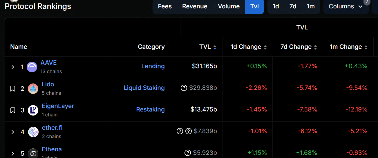Click the Lido droplet logo icon

(x=33, y=89)
